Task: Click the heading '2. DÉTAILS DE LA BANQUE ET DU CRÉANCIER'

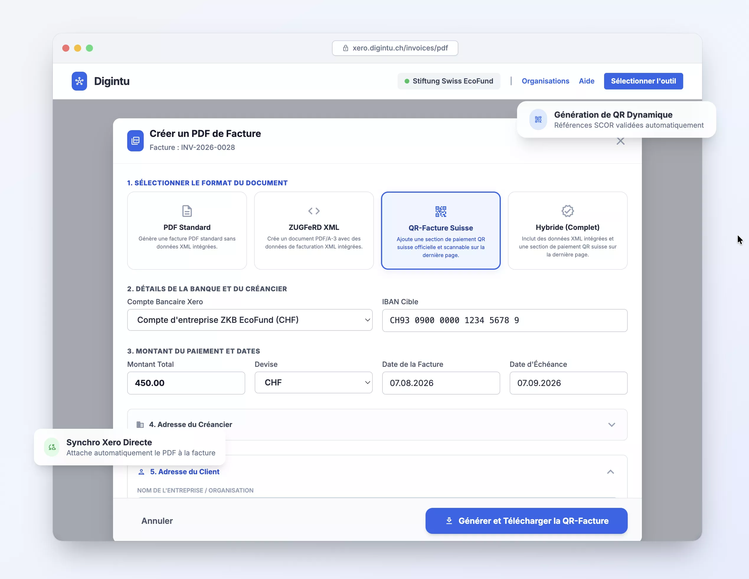Action: [207, 289]
